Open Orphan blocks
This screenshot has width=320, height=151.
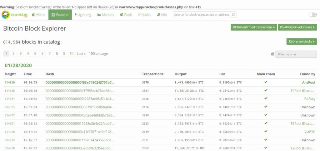tap(302, 41)
